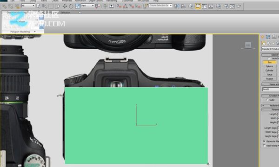
Task: Click the Use Pivot Point Center icon
Action: 98,6
